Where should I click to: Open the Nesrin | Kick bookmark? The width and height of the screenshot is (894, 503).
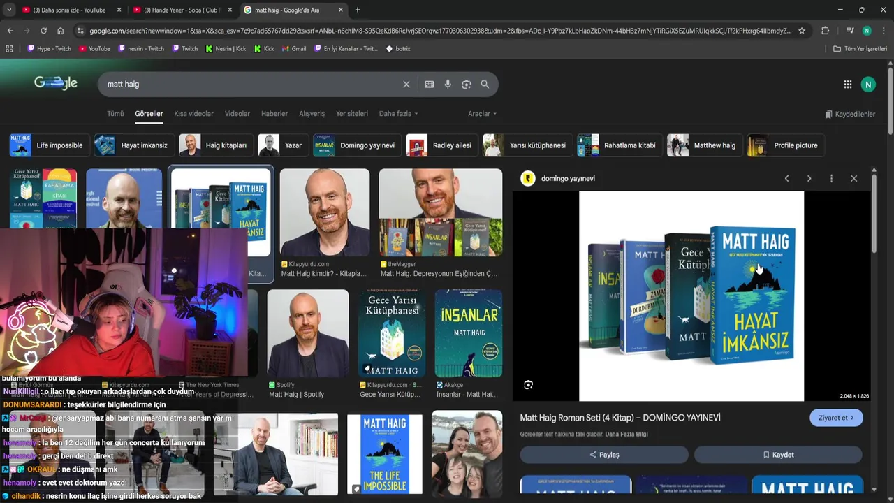[226, 49]
